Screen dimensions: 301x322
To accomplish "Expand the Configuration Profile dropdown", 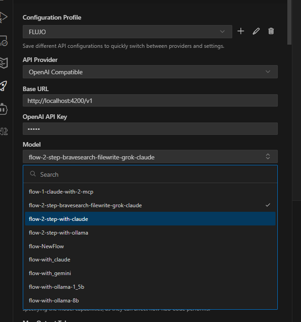I will pyautogui.click(x=127, y=31).
